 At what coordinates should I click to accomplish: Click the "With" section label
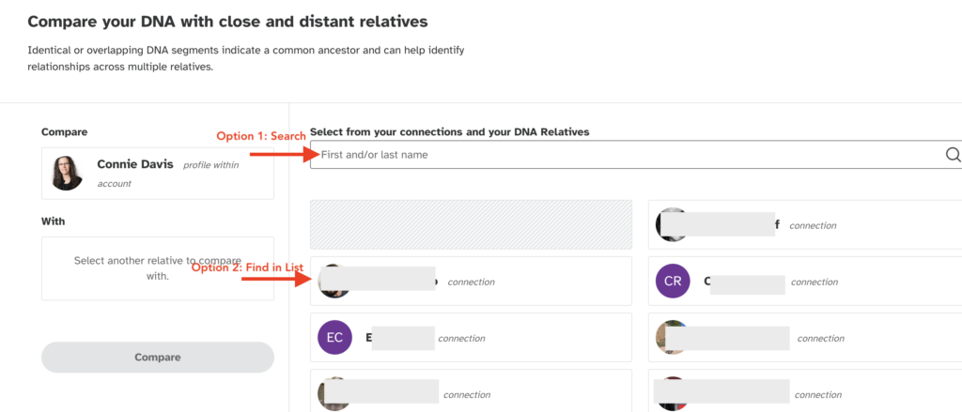[54, 221]
